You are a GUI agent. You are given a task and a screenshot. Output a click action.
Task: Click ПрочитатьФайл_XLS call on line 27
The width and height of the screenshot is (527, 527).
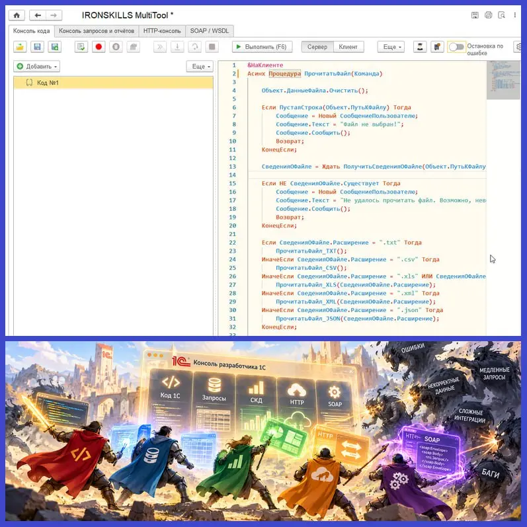[x=356, y=285]
